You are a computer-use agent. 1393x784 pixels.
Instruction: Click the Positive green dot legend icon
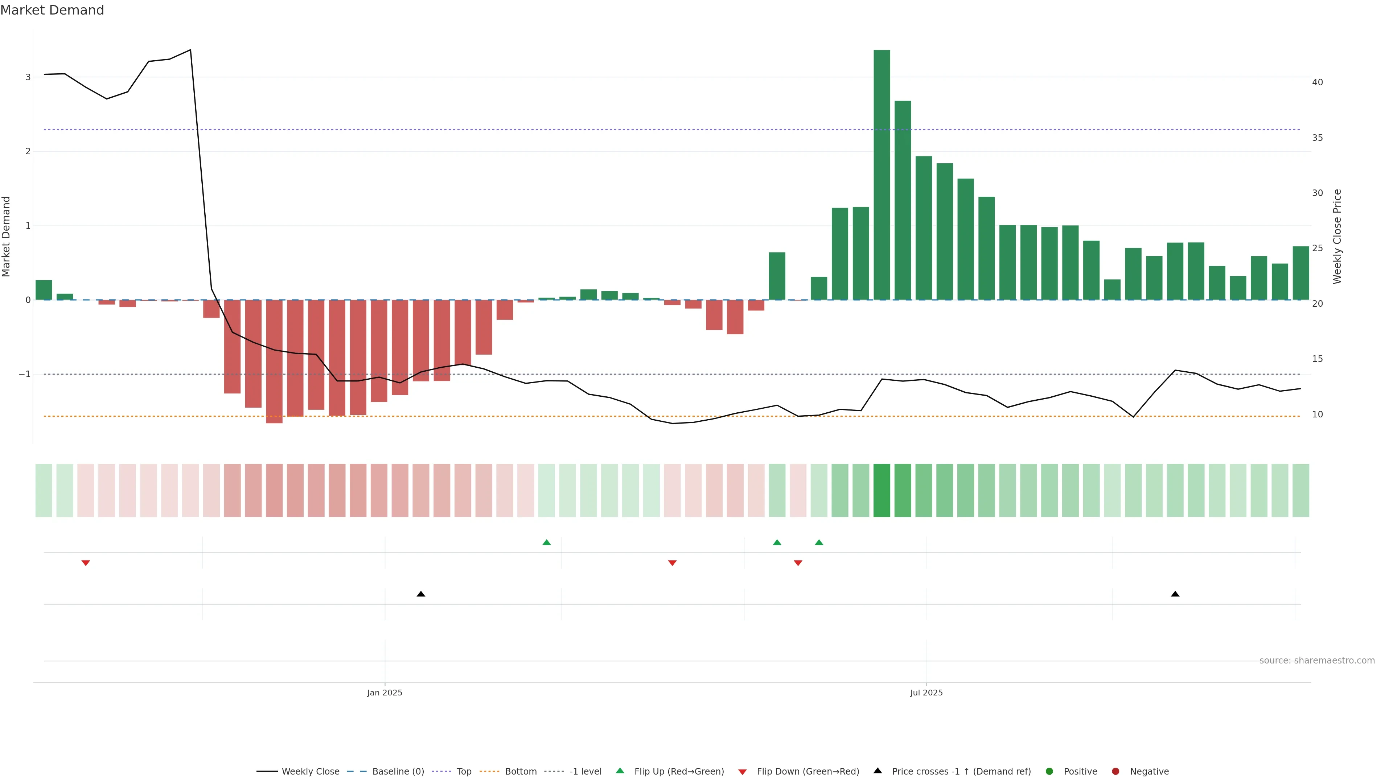[x=1049, y=772]
